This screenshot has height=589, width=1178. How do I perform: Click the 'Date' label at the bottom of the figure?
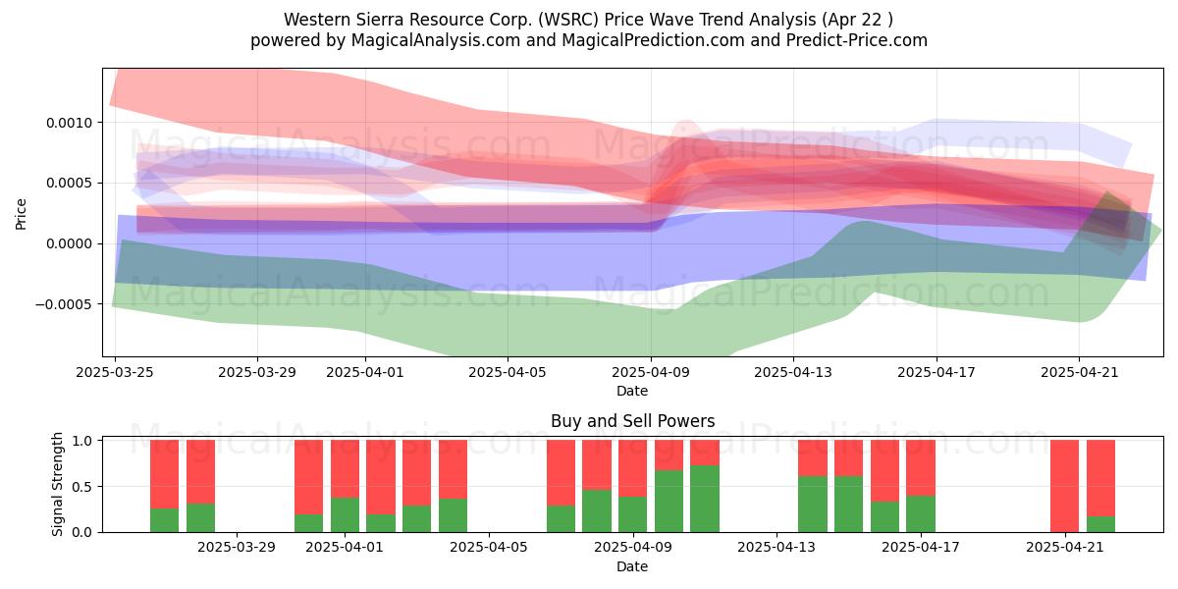632,566
